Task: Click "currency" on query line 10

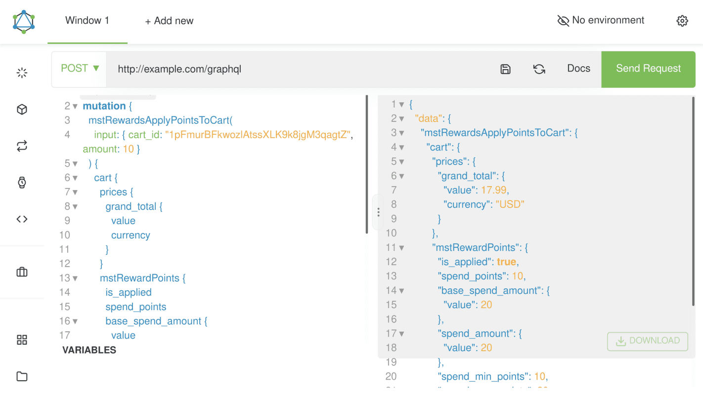Action: coord(131,235)
